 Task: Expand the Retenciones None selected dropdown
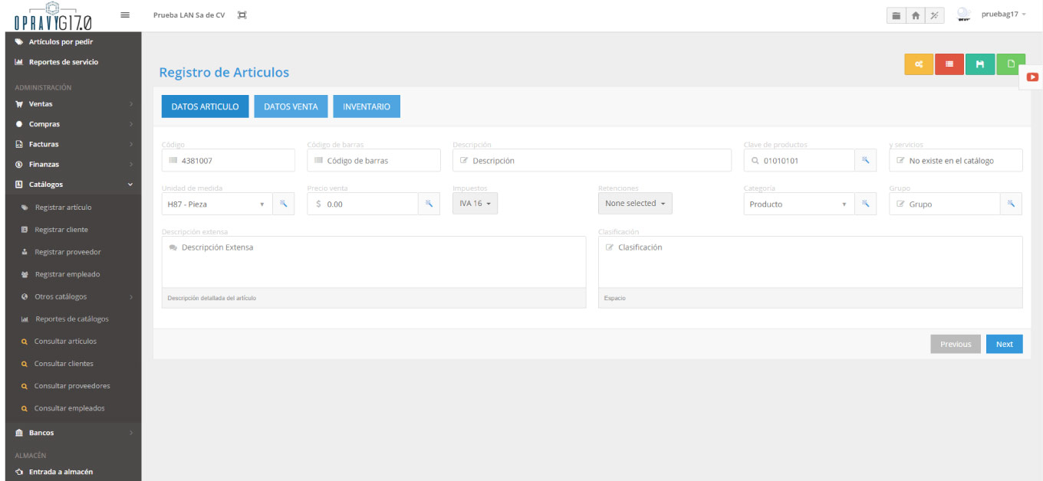point(634,203)
